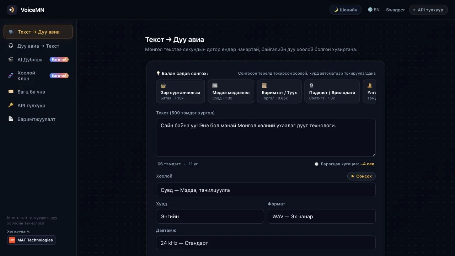Expand the Хурд speed dropdown

(210, 217)
